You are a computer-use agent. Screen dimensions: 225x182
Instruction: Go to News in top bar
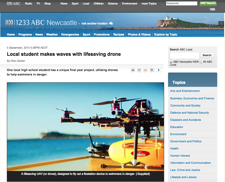(64, 4)
